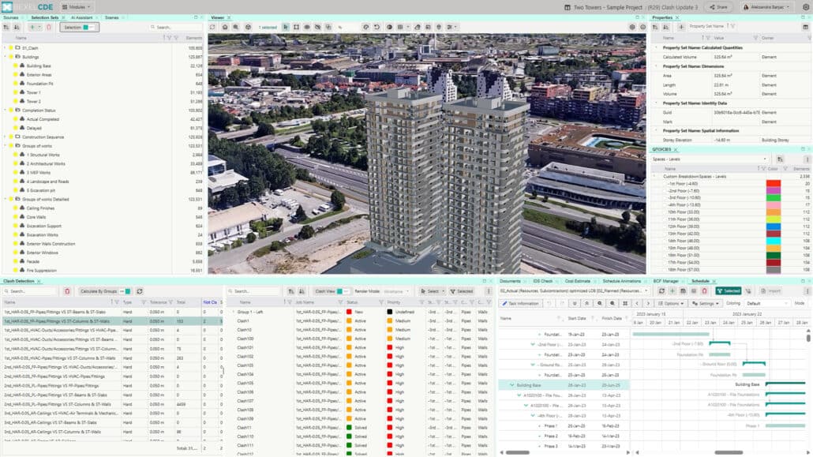Image resolution: width=813 pixels, height=457 pixels.
Task: Click cyan color swatch for 14th Floor
Action: 773,242
